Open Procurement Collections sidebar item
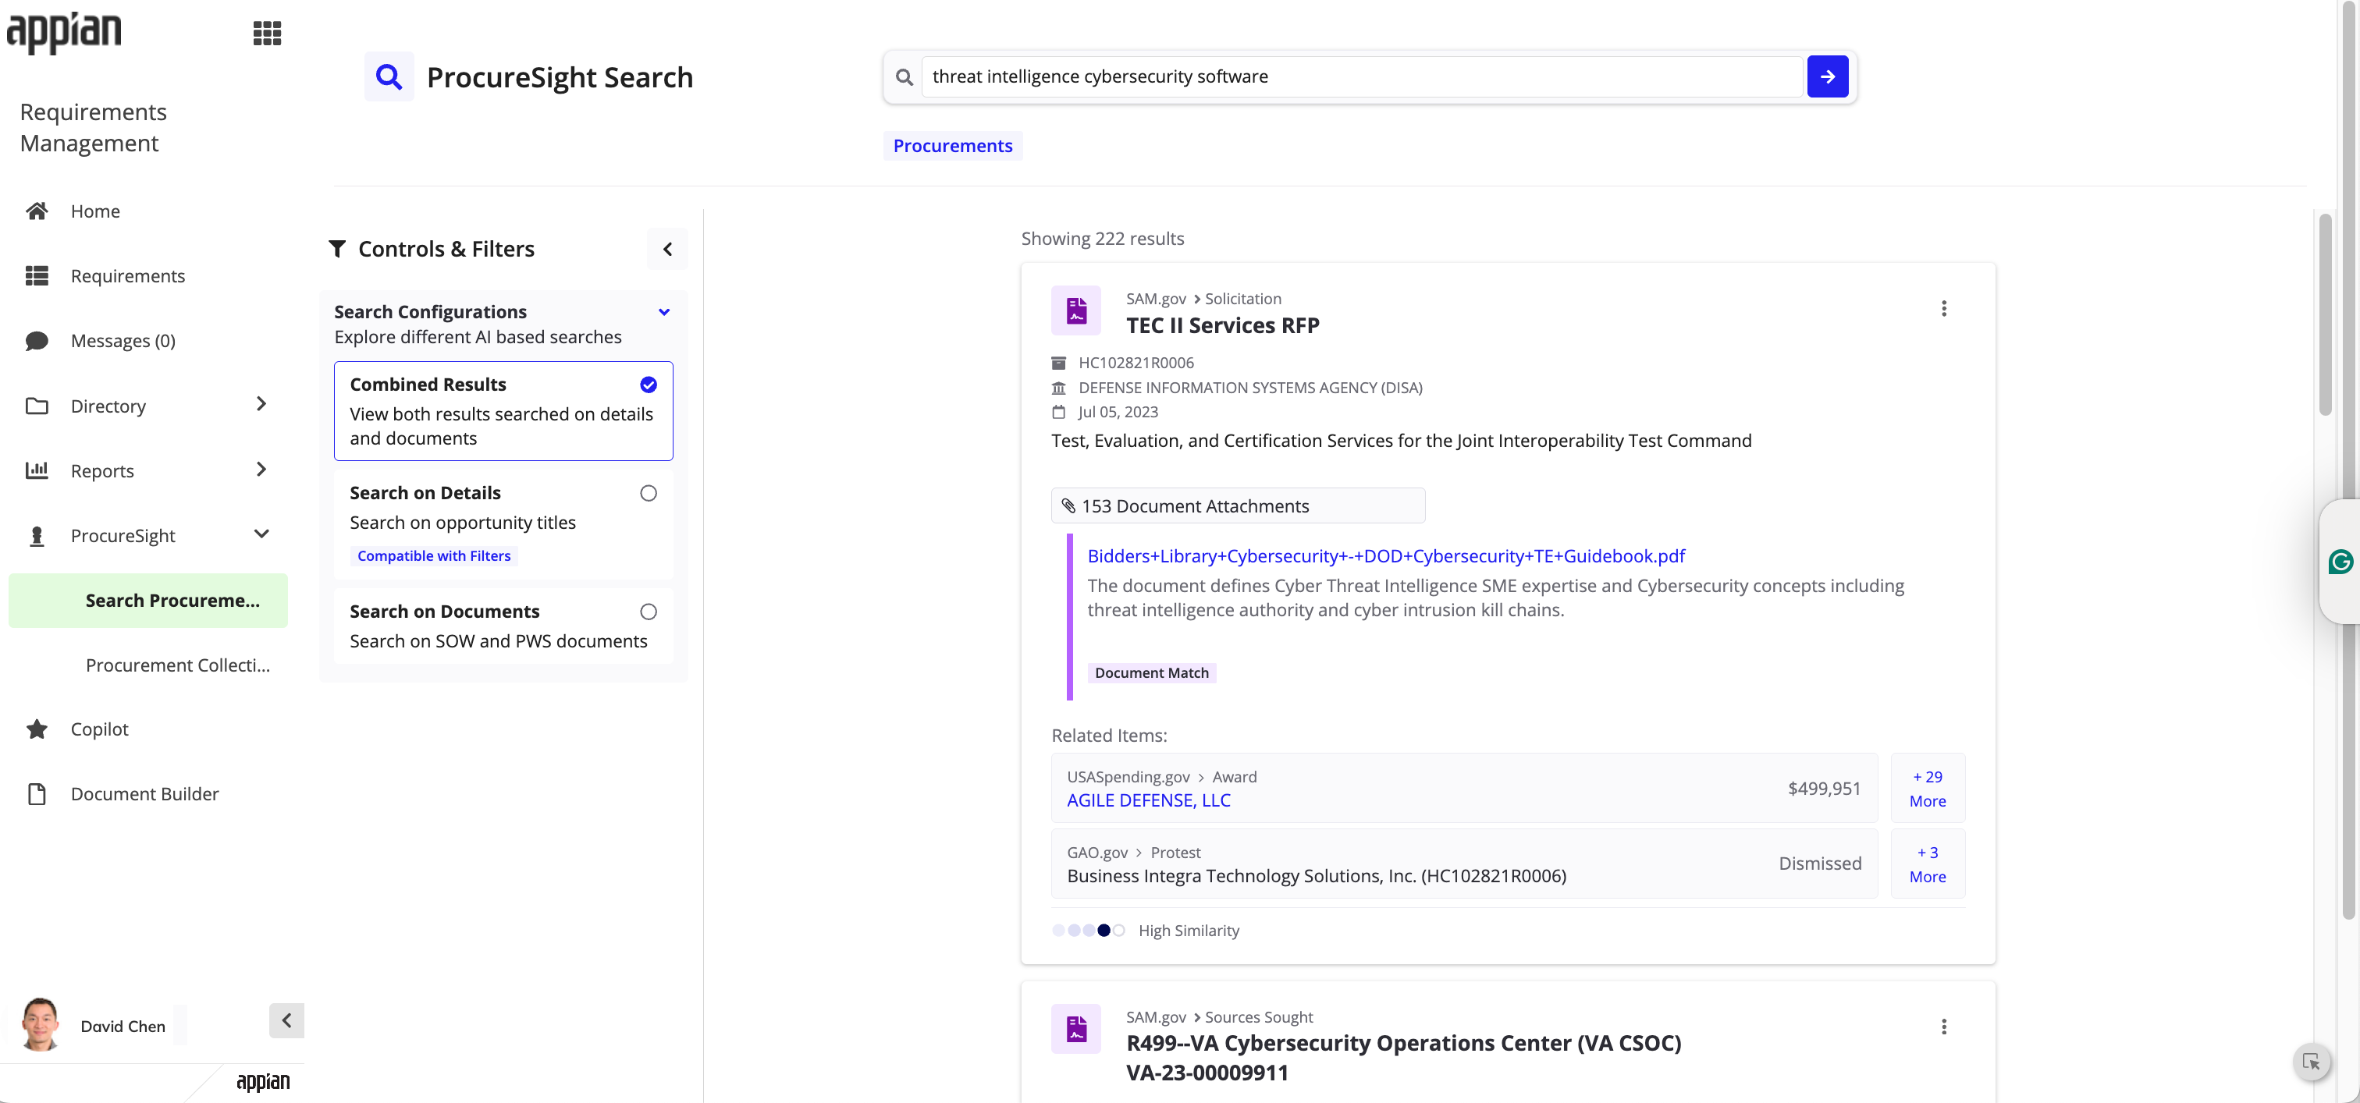 coord(178,665)
